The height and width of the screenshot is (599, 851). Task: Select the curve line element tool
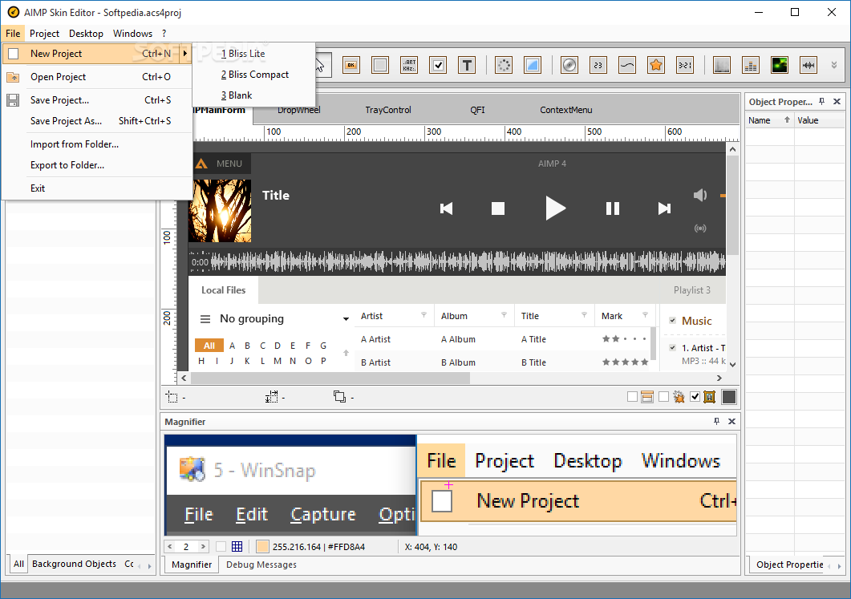click(627, 66)
